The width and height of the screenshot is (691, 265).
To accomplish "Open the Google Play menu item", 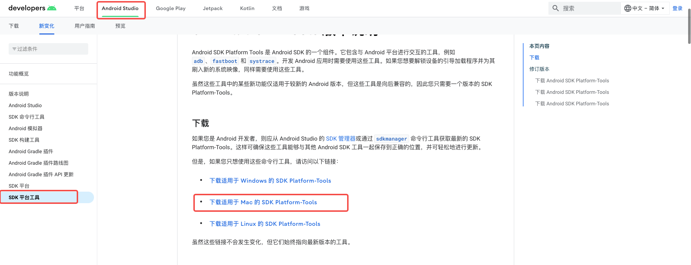I will 171,8.
